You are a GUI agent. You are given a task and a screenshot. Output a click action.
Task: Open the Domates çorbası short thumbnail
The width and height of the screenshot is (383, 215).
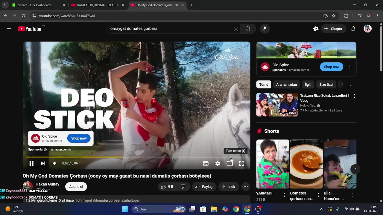306,164
